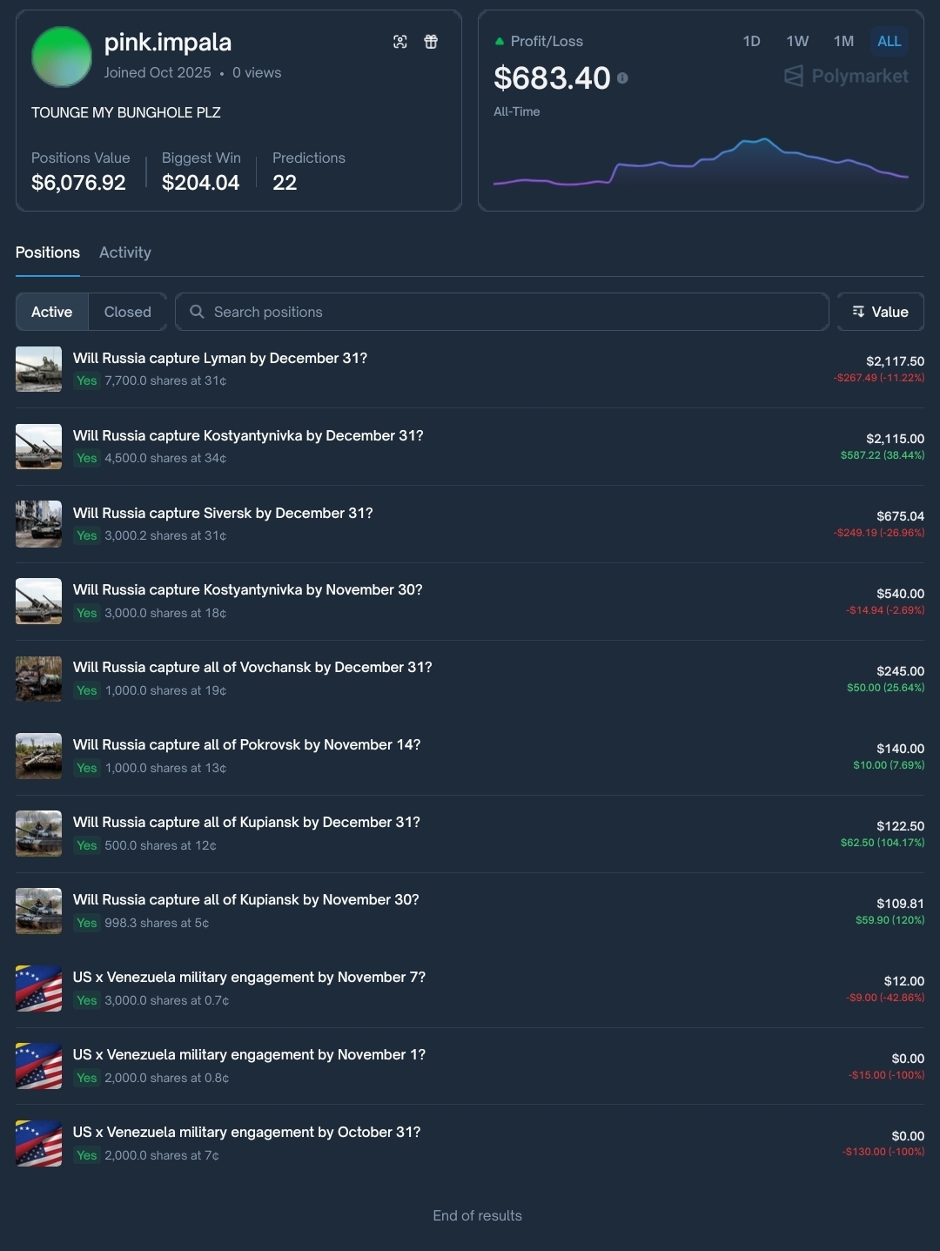The width and height of the screenshot is (940, 1251).
Task: Open Kupiansk by November 30 thumbnail
Action: [38, 911]
